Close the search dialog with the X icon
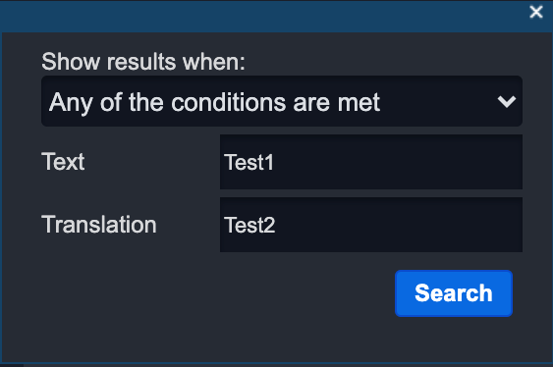553x367 pixels. (536, 12)
